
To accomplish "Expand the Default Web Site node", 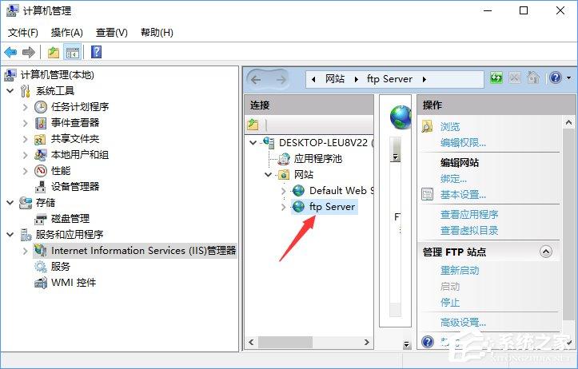I will (283, 191).
